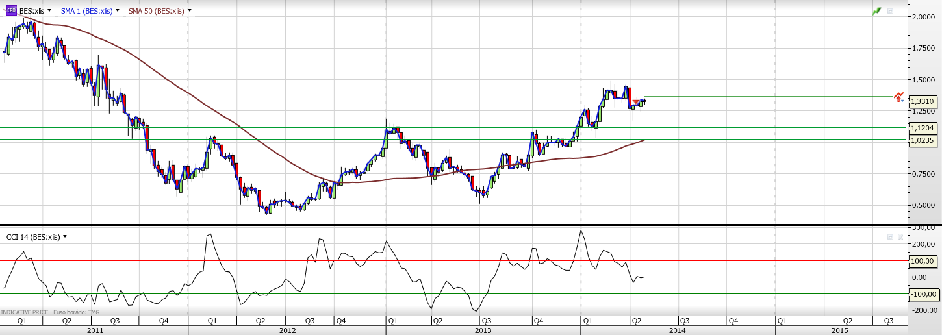Open the CCI 14 indicator dropdown
Viewport: 942px width, 335px height.
65,237
